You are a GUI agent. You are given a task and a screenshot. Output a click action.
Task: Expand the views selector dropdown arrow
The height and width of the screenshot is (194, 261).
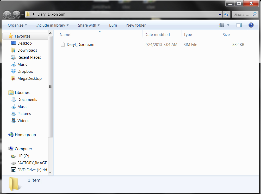(x=228, y=25)
